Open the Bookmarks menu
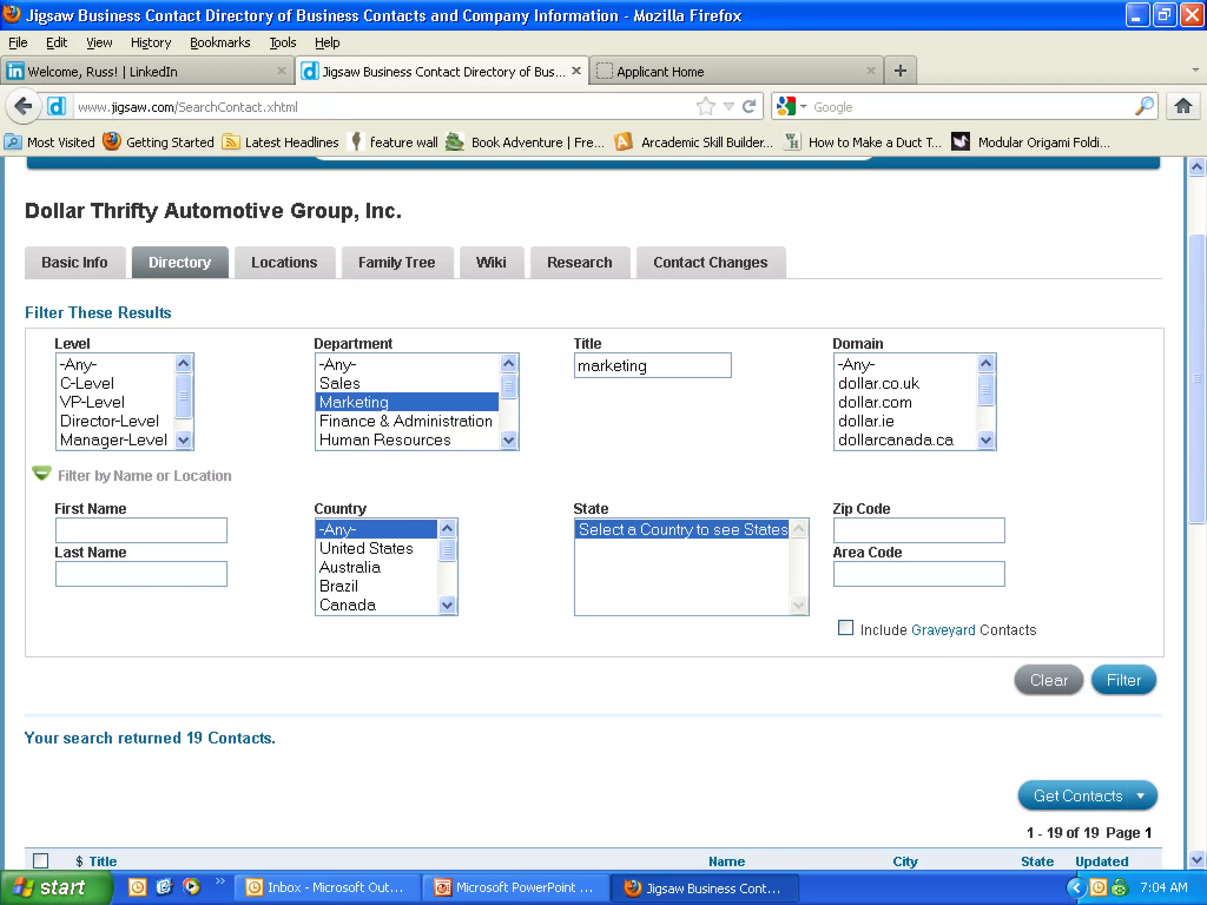1207x905 pixels. [x=219, y=42]
